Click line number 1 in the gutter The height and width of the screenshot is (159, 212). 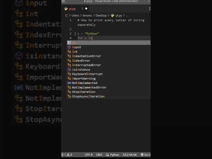(71, 20)
